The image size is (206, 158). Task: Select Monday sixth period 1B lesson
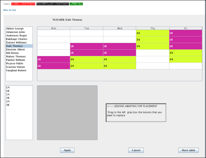click(54, 66)
